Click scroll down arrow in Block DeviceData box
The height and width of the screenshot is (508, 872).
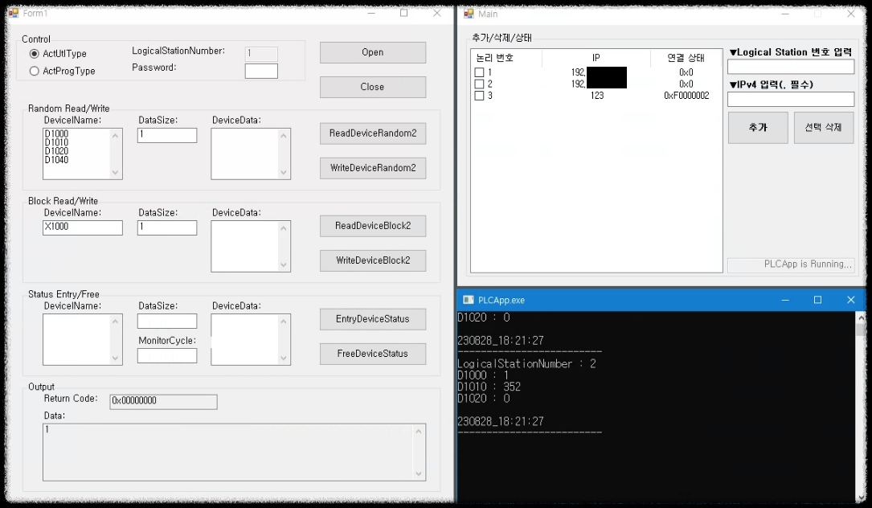(x=284, y=264)
